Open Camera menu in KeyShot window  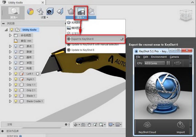174,57
